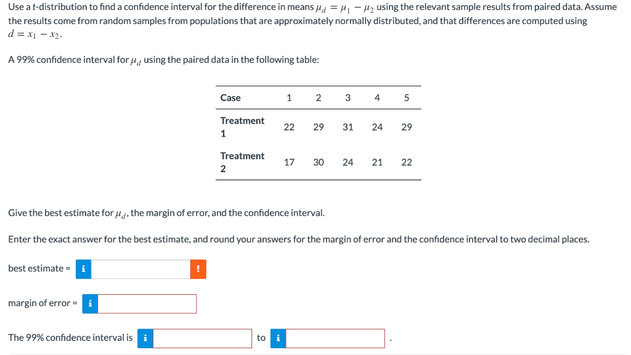Click the orange warning icon near best estimate

pyautogui.click(x=198, y=269)
